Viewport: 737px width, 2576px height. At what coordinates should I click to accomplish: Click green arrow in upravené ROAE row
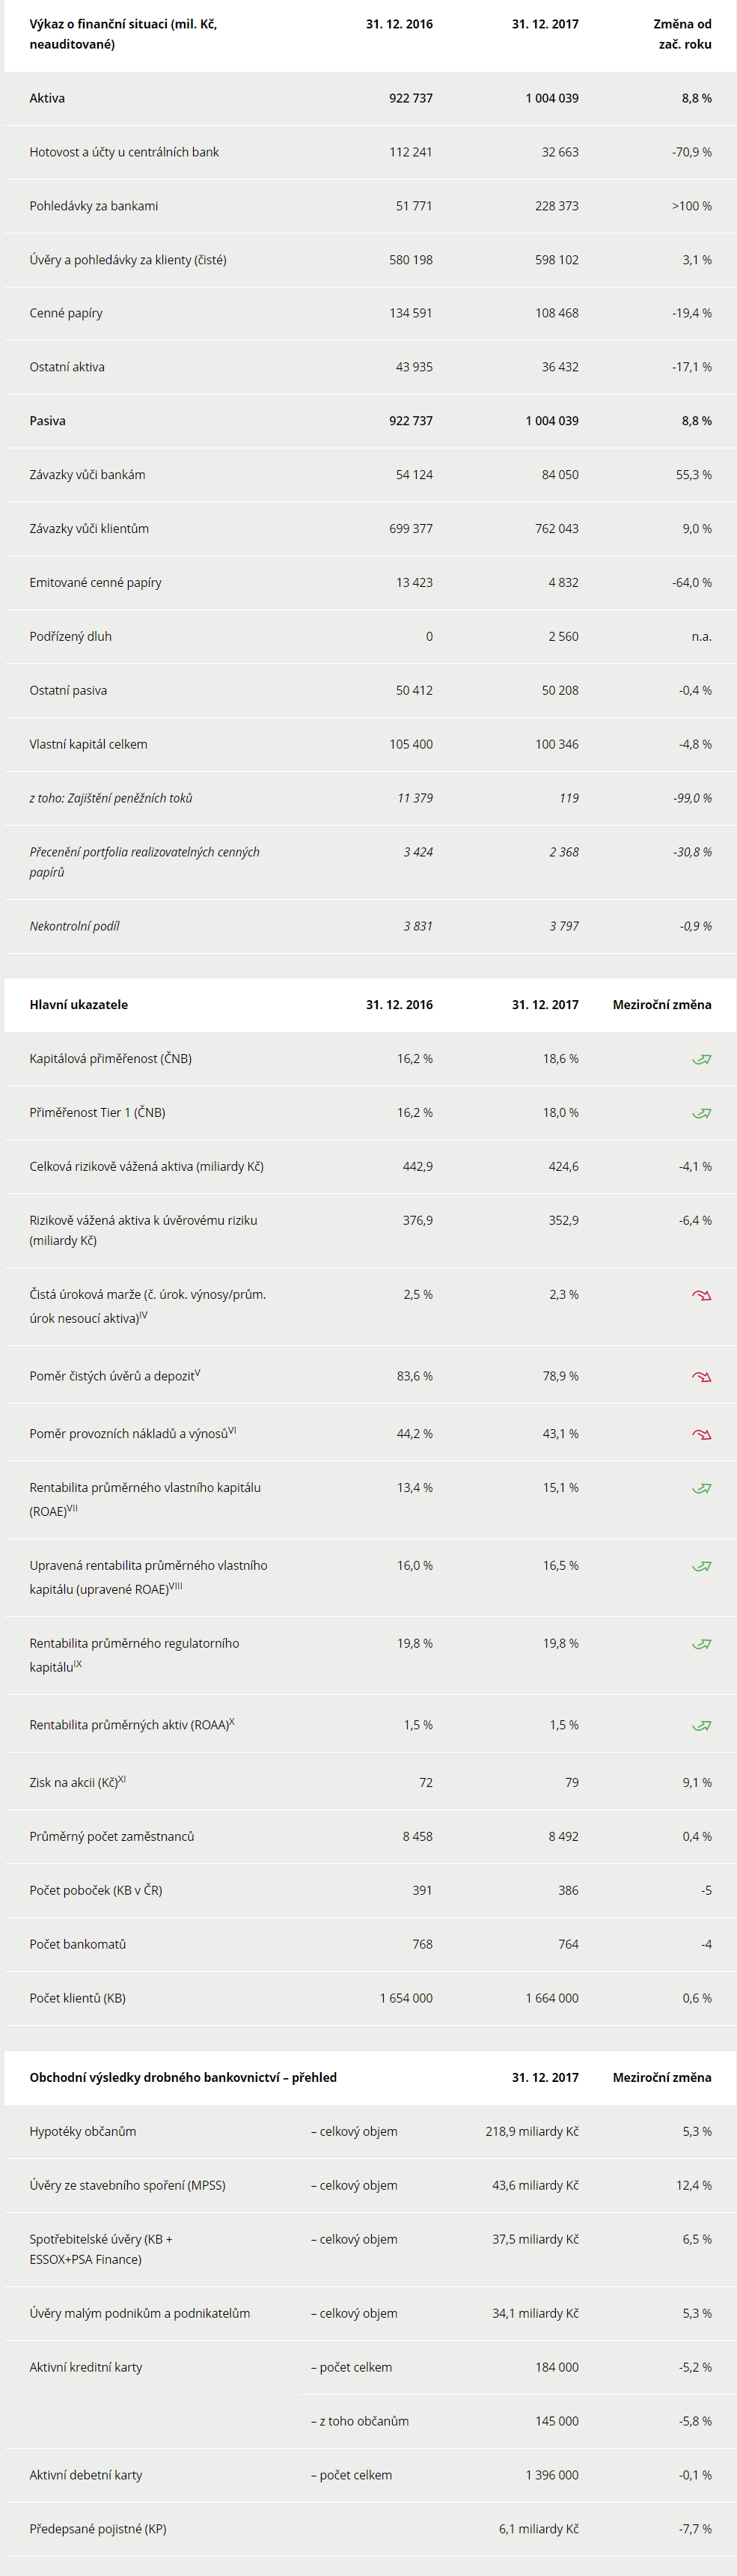click(702, 1566)
